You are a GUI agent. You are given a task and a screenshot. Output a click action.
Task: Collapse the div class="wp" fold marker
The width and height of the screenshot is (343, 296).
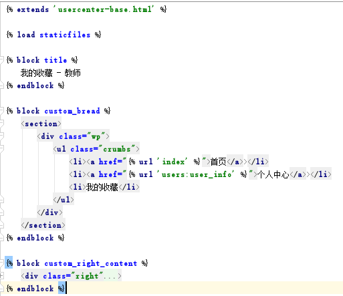1,136
